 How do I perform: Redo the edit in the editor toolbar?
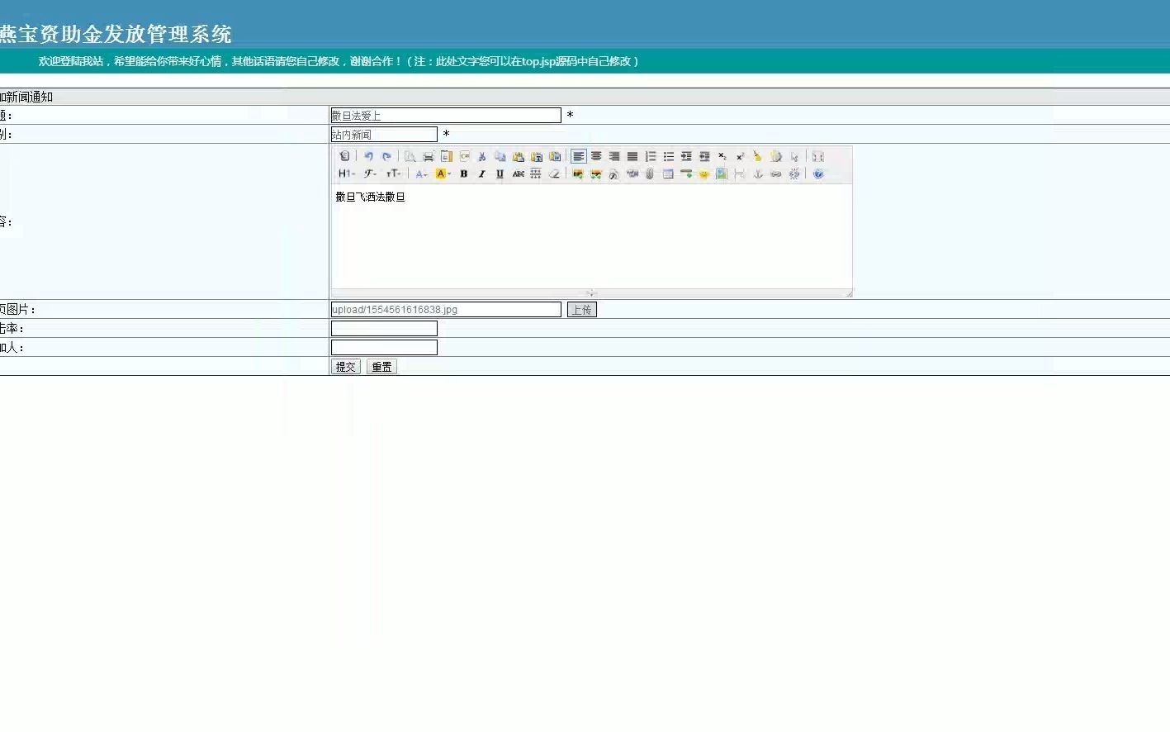click(386, 156)
